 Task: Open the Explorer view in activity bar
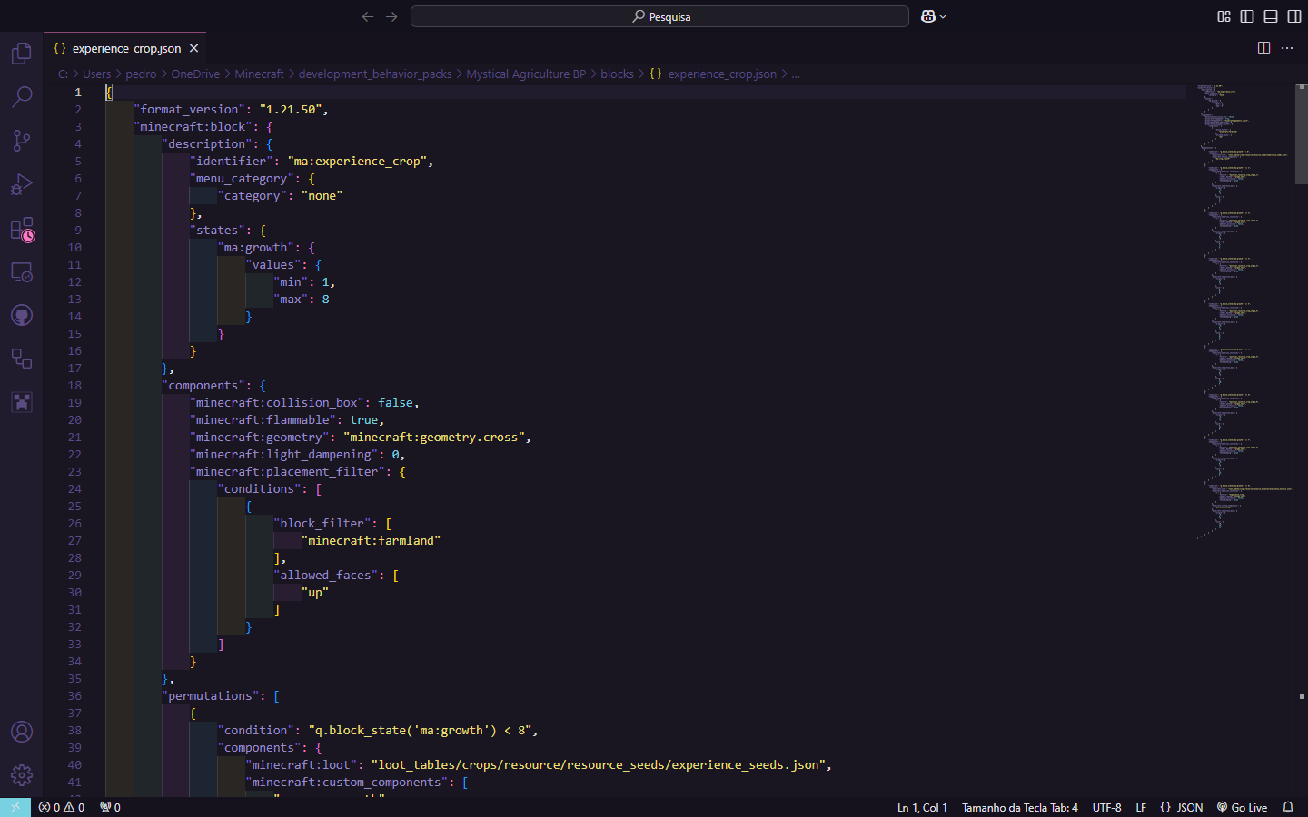tap(22, 54)
